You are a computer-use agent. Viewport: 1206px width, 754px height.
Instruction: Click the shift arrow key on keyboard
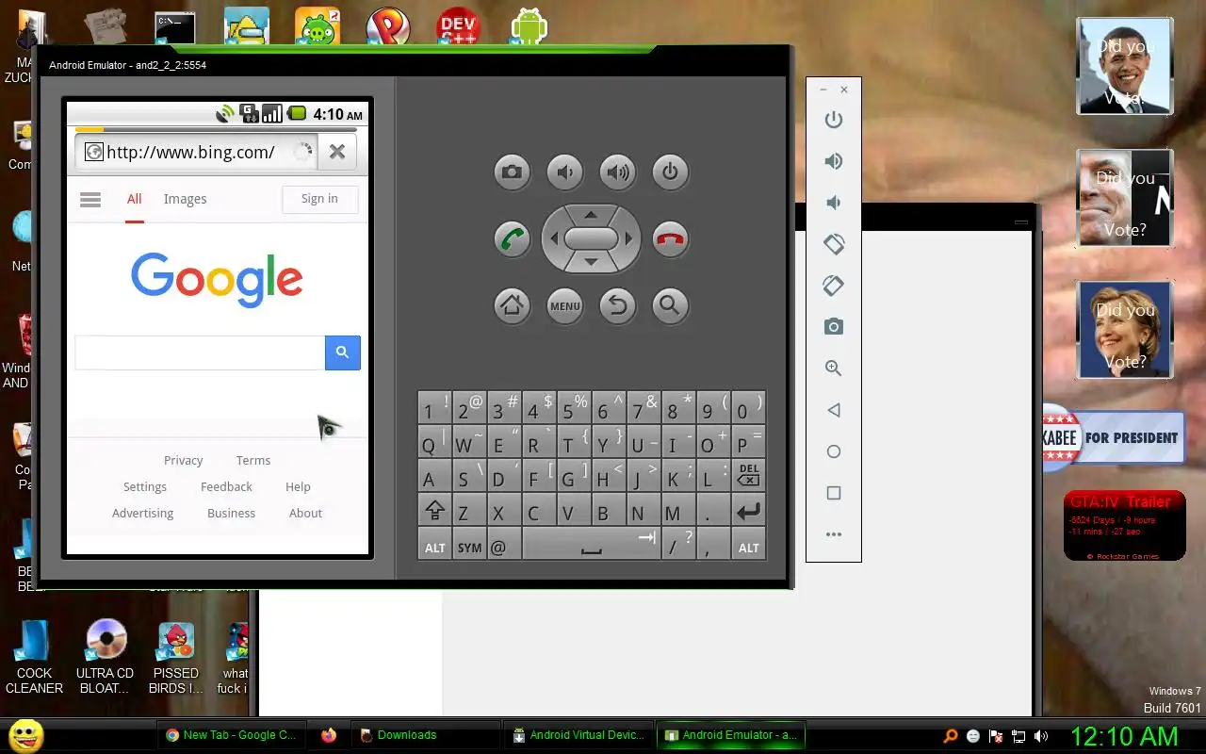click(x=434, y=511)
